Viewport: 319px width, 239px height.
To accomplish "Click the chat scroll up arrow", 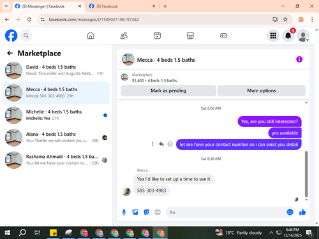I will (306, 103).
